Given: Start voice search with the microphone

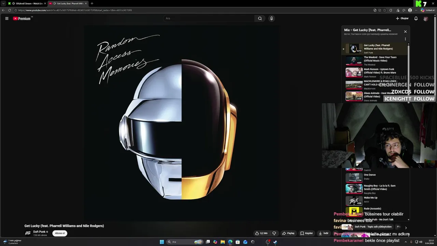Looking at the screenshot, I should tap(271, 18).
